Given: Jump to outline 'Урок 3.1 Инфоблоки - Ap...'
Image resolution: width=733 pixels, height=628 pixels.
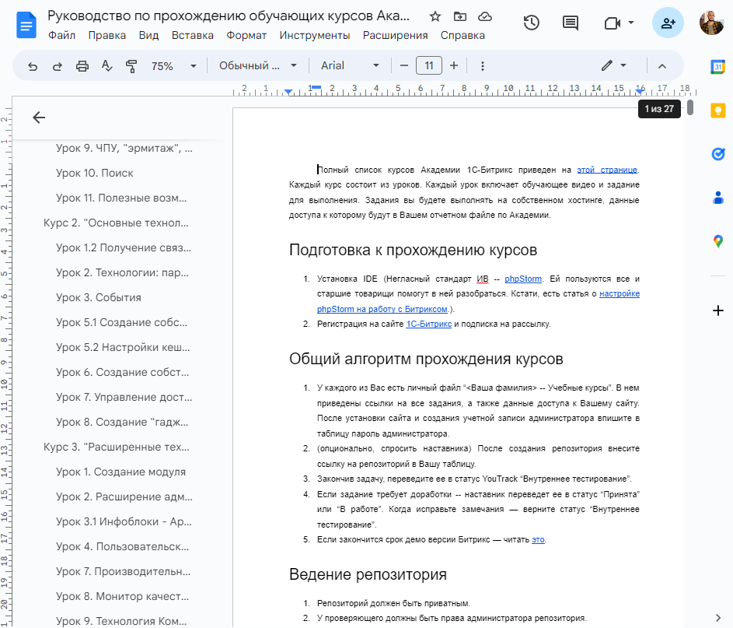Looking at the screenshot, I should tap(124, 521).
